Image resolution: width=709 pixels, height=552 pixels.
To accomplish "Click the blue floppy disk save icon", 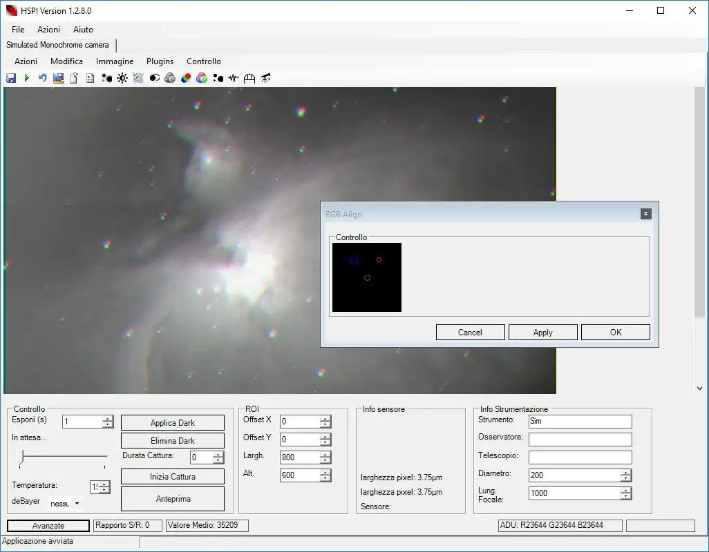I will tap(11, 78).
